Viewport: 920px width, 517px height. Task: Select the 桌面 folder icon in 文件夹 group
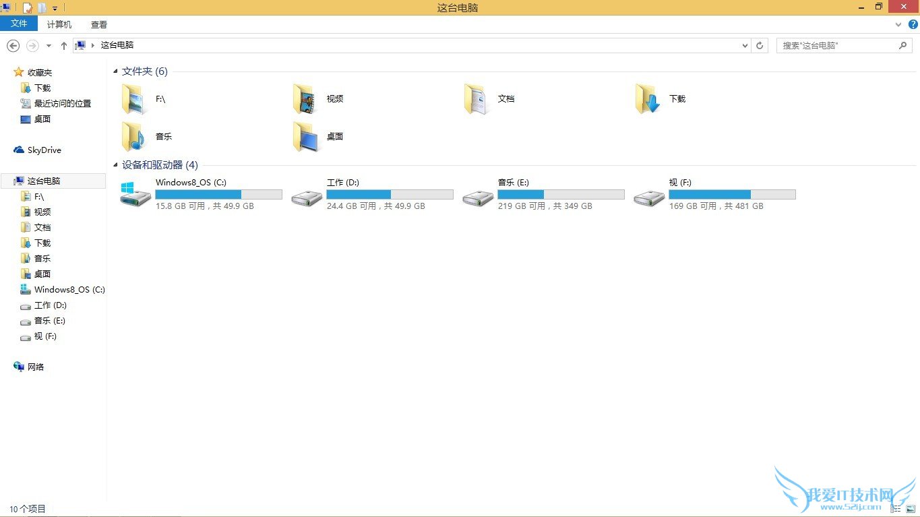305,136
